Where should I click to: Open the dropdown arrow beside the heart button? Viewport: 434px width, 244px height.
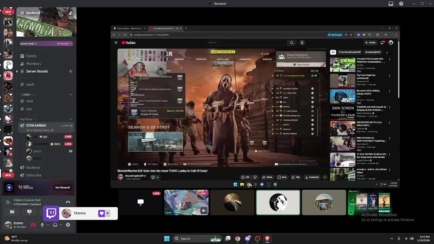(107, 213)
